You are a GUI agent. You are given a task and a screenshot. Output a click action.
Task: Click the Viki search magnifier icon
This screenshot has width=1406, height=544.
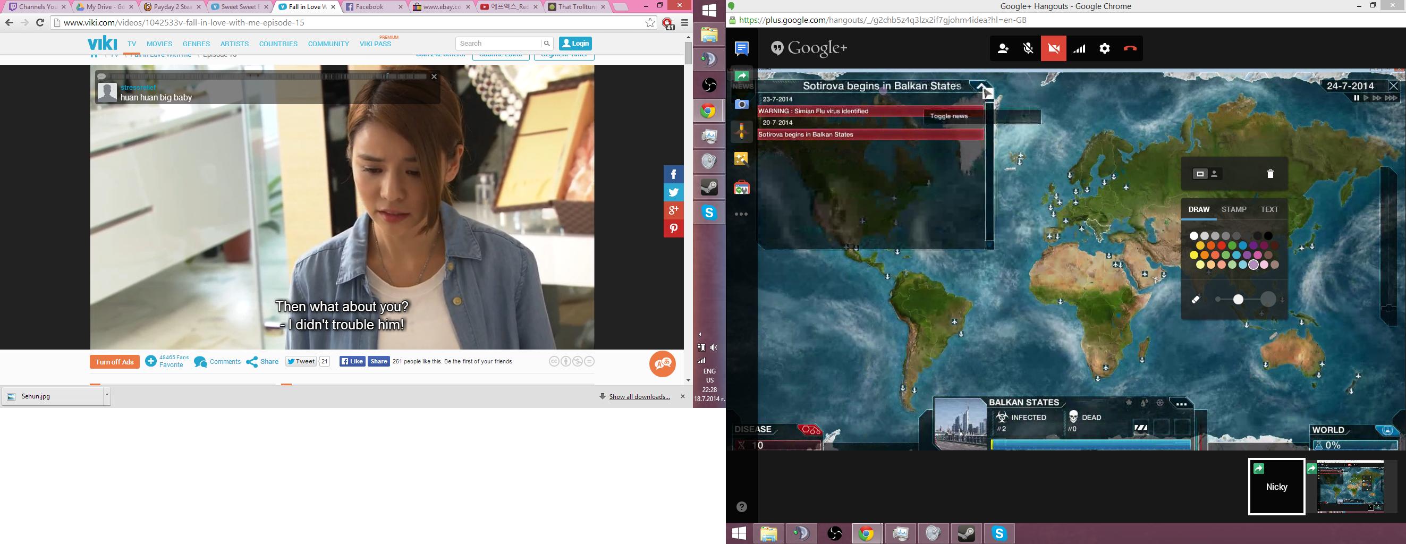click(546, 44)
